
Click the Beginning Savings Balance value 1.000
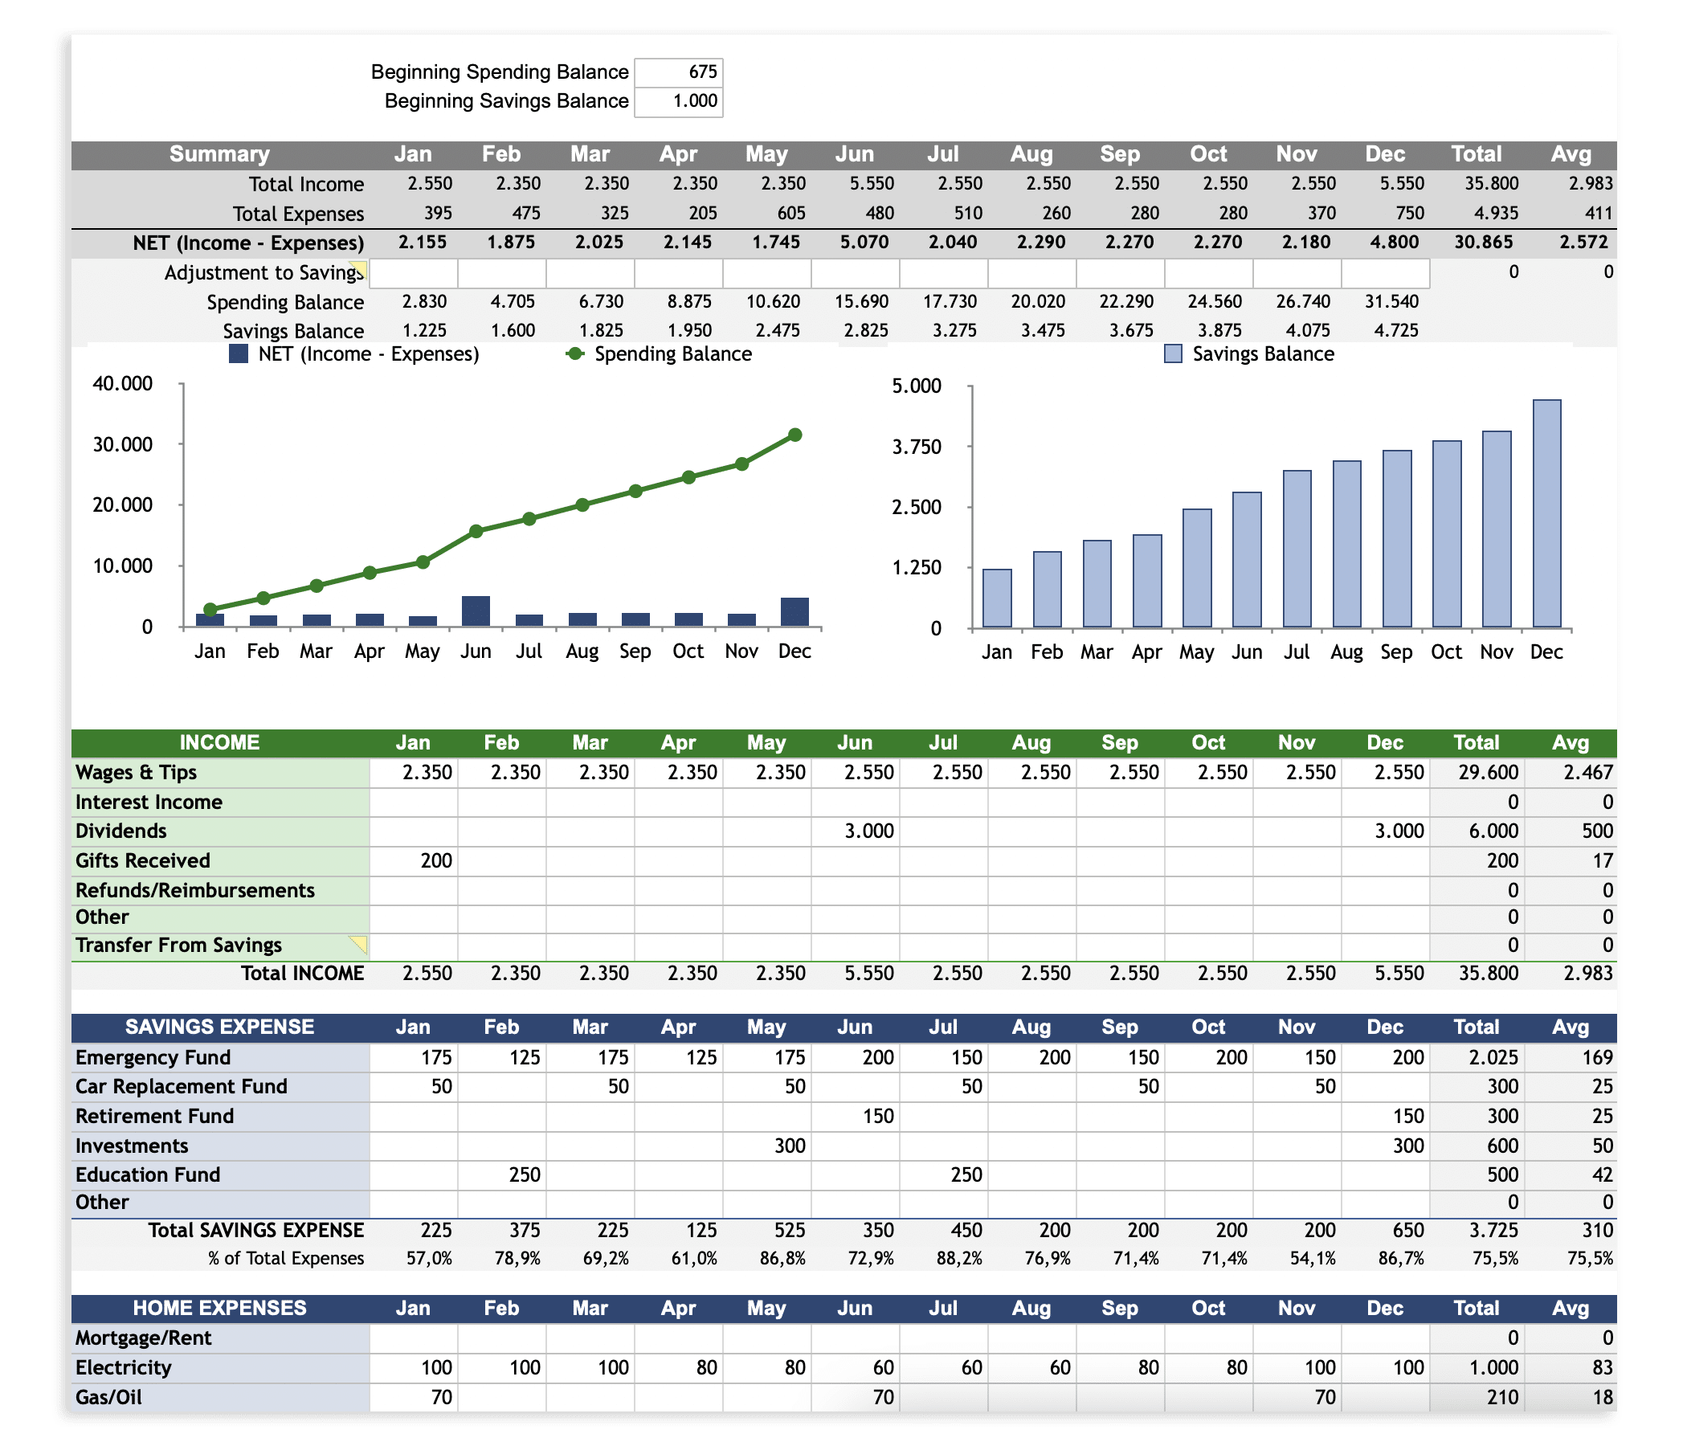tap(678, 102)
